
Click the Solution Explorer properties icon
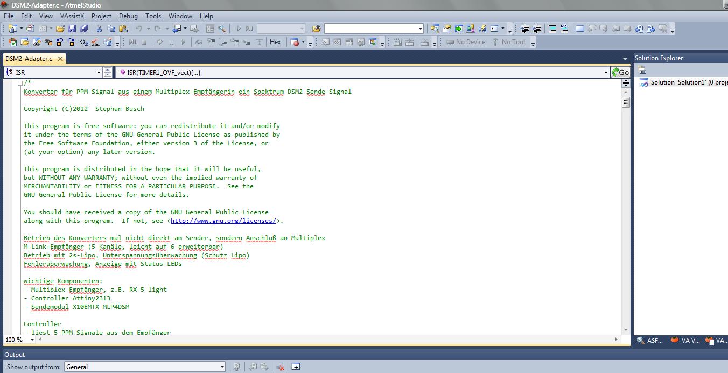point(642,70)
